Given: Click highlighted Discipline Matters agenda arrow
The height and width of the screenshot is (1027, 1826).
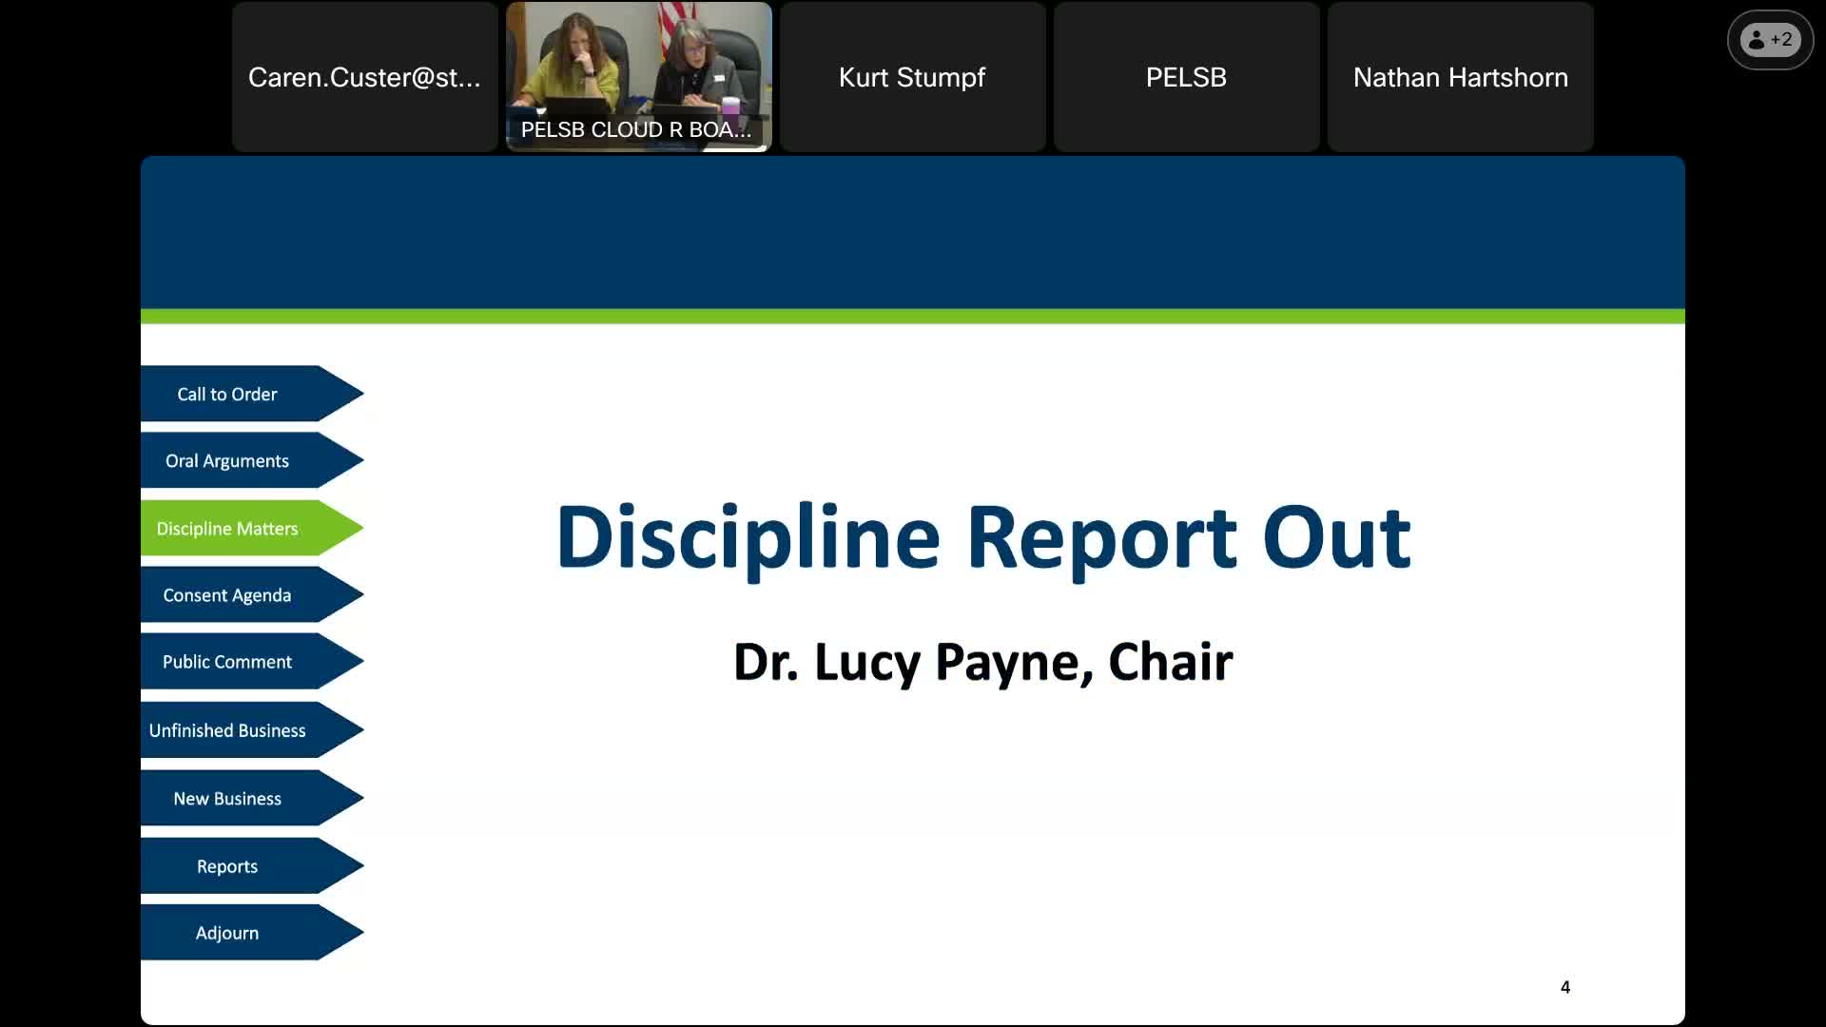Looking at the screenshot, I should [x=228, y=529].
